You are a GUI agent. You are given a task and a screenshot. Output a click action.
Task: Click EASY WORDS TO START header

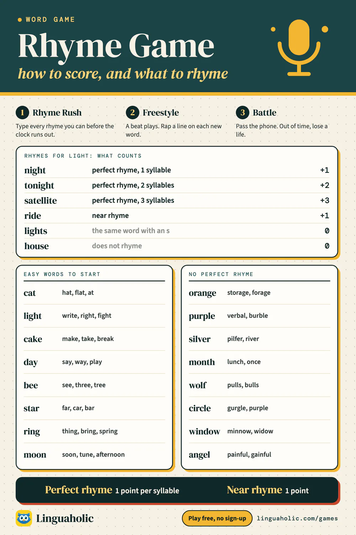click(62, 274)
